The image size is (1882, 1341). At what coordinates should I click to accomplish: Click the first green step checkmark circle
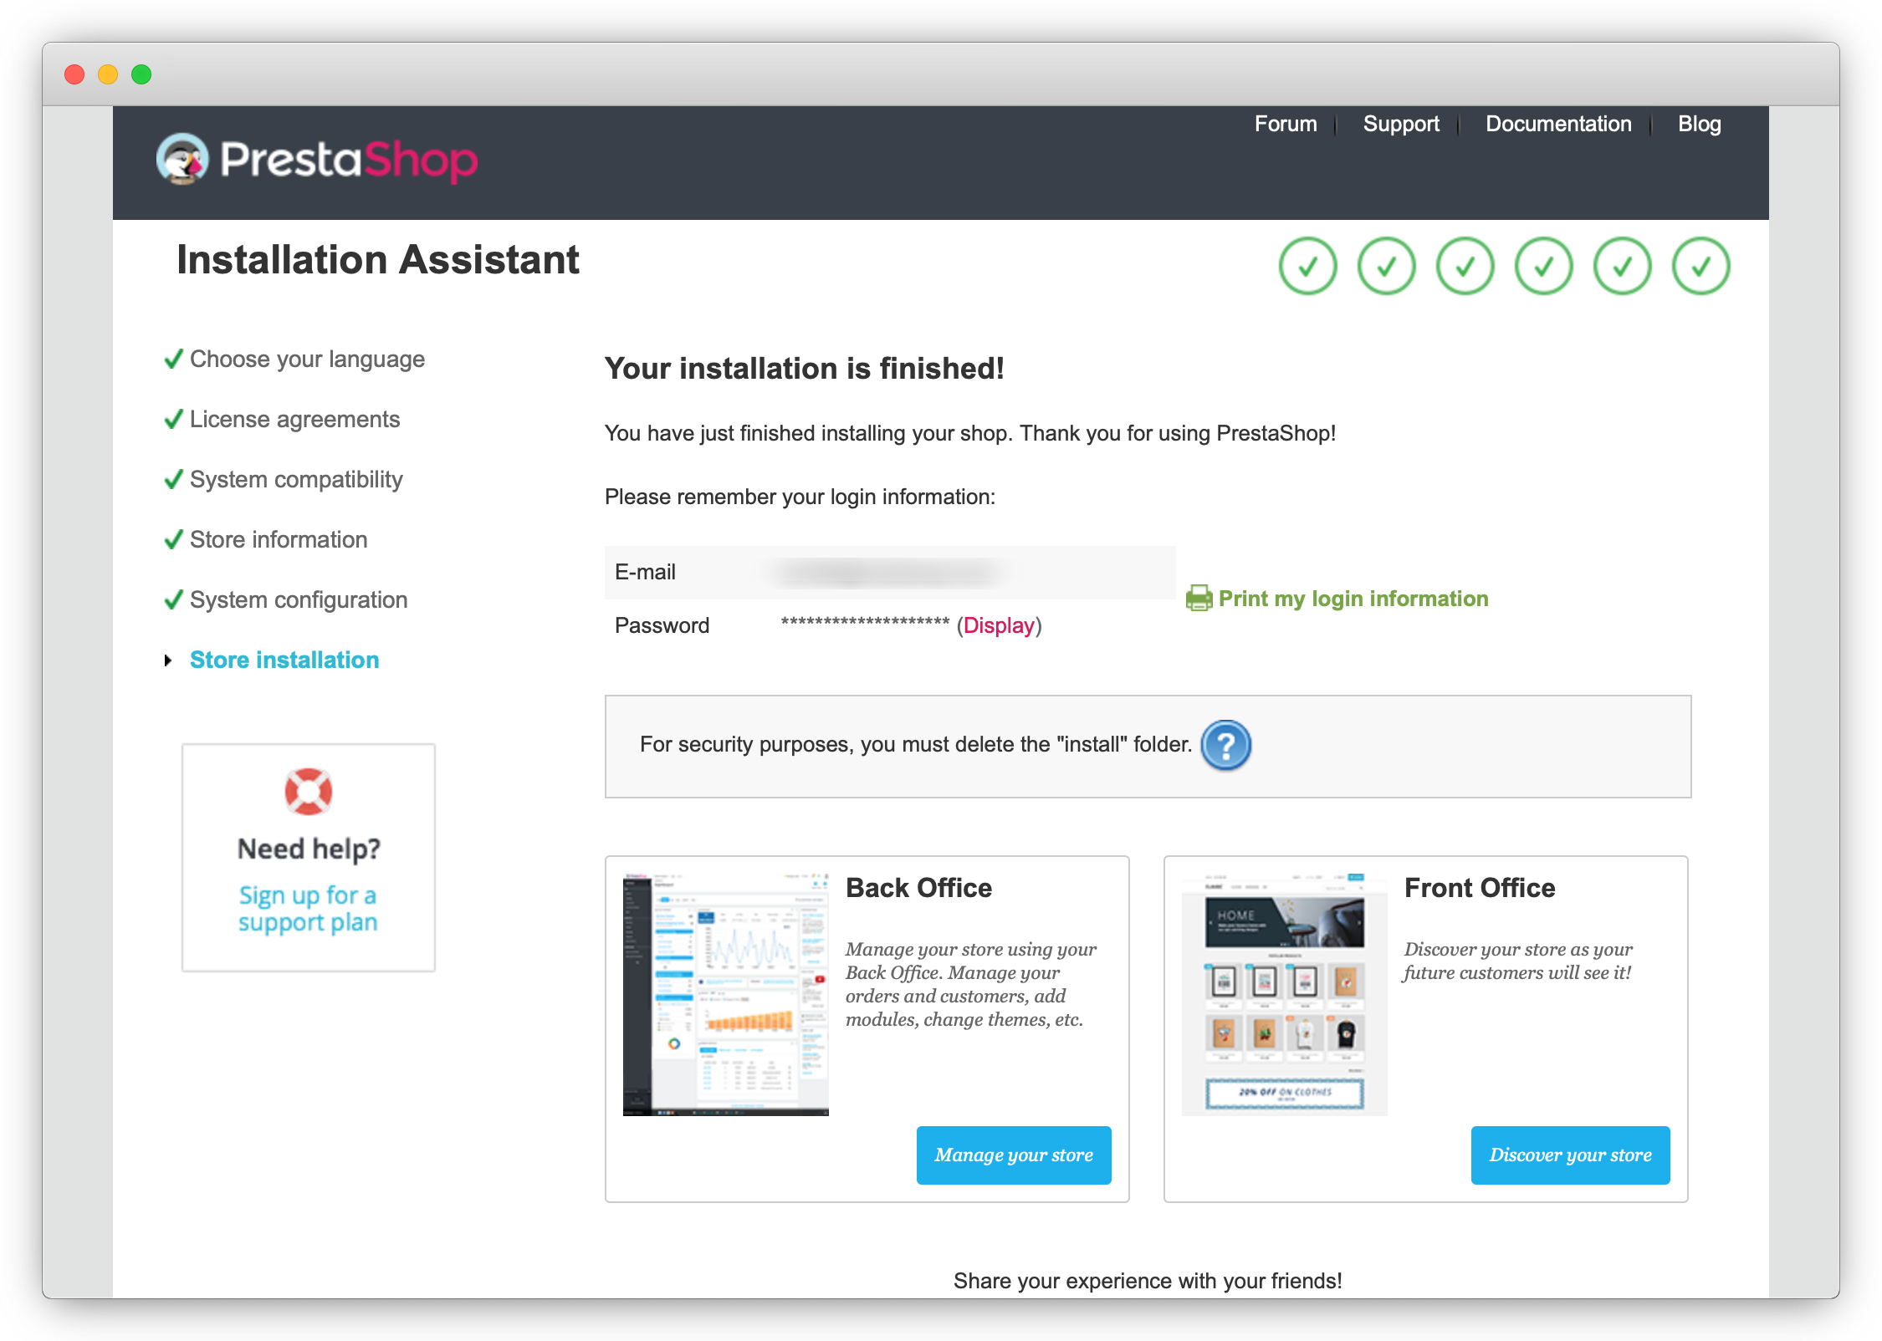click(1307, 266)
